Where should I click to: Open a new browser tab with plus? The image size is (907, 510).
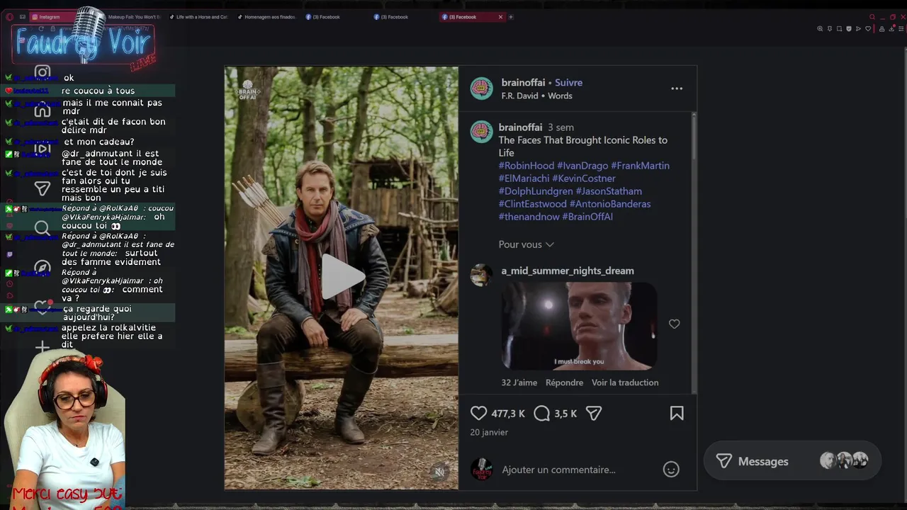511,17
